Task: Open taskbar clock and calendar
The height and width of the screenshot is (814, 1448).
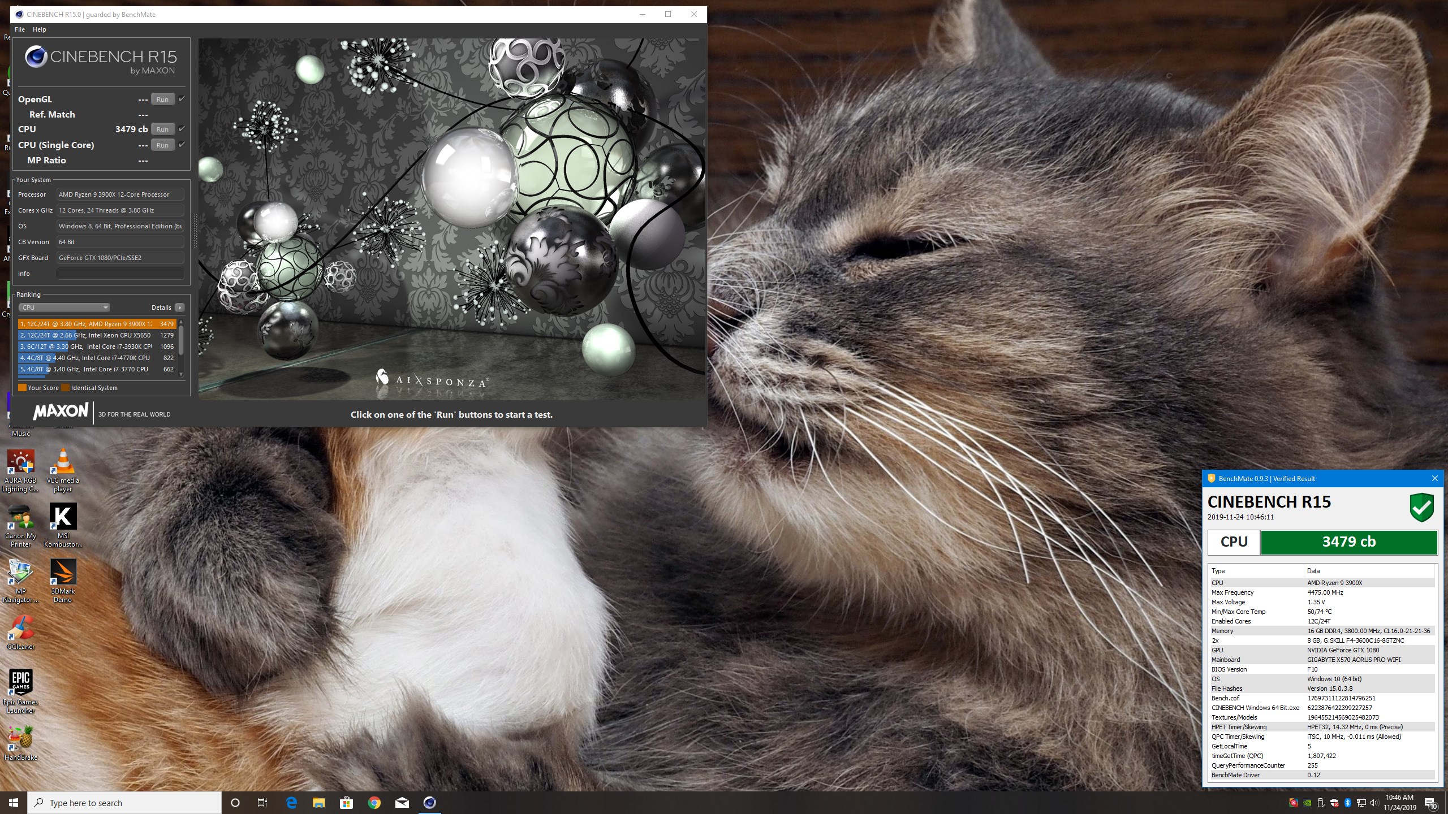Action: 1399,803
